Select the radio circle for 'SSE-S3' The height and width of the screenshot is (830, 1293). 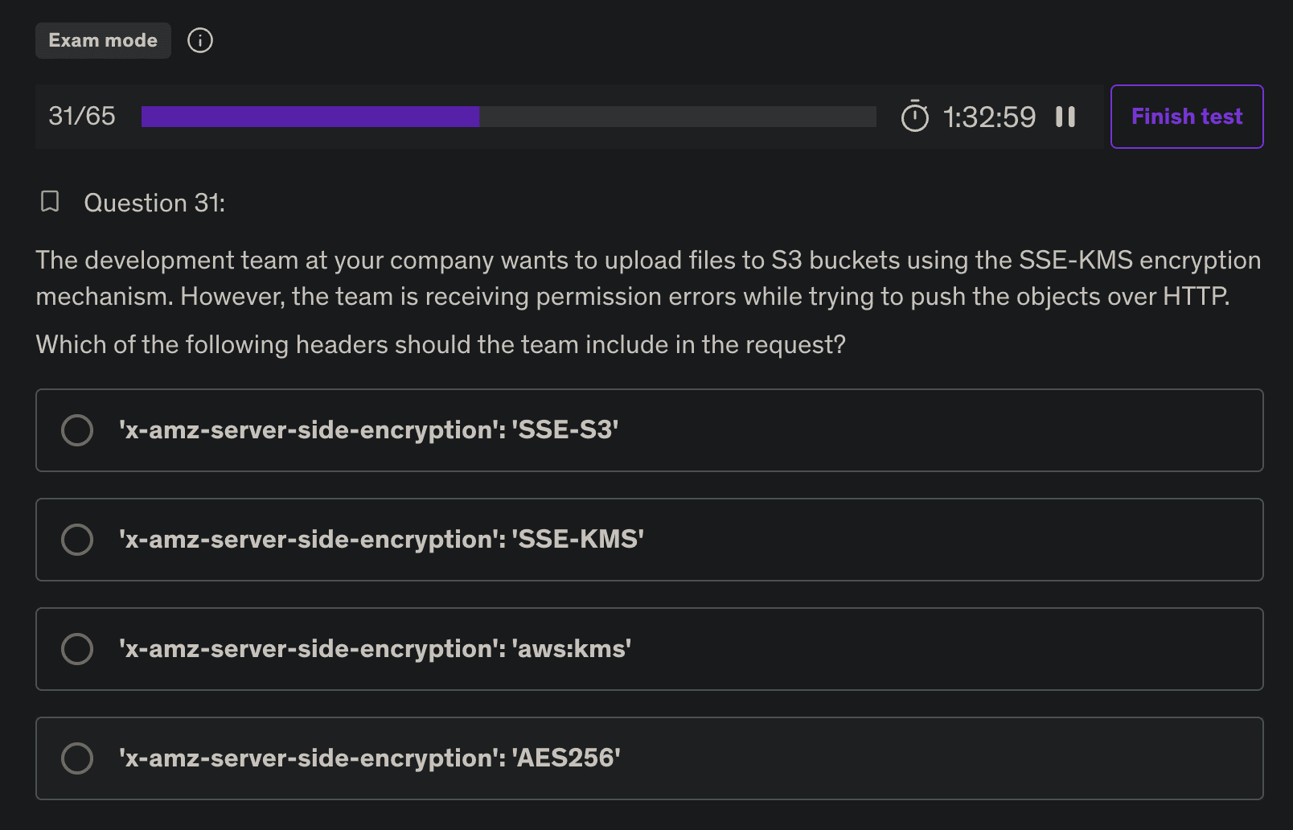(x=77, y=430)
